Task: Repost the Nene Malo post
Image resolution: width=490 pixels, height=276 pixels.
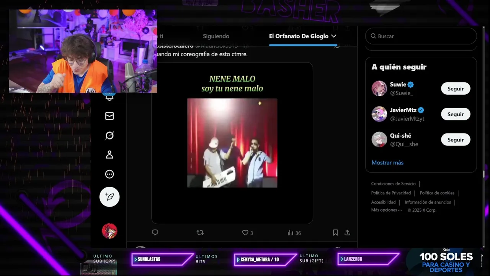Action: point(200,232)
